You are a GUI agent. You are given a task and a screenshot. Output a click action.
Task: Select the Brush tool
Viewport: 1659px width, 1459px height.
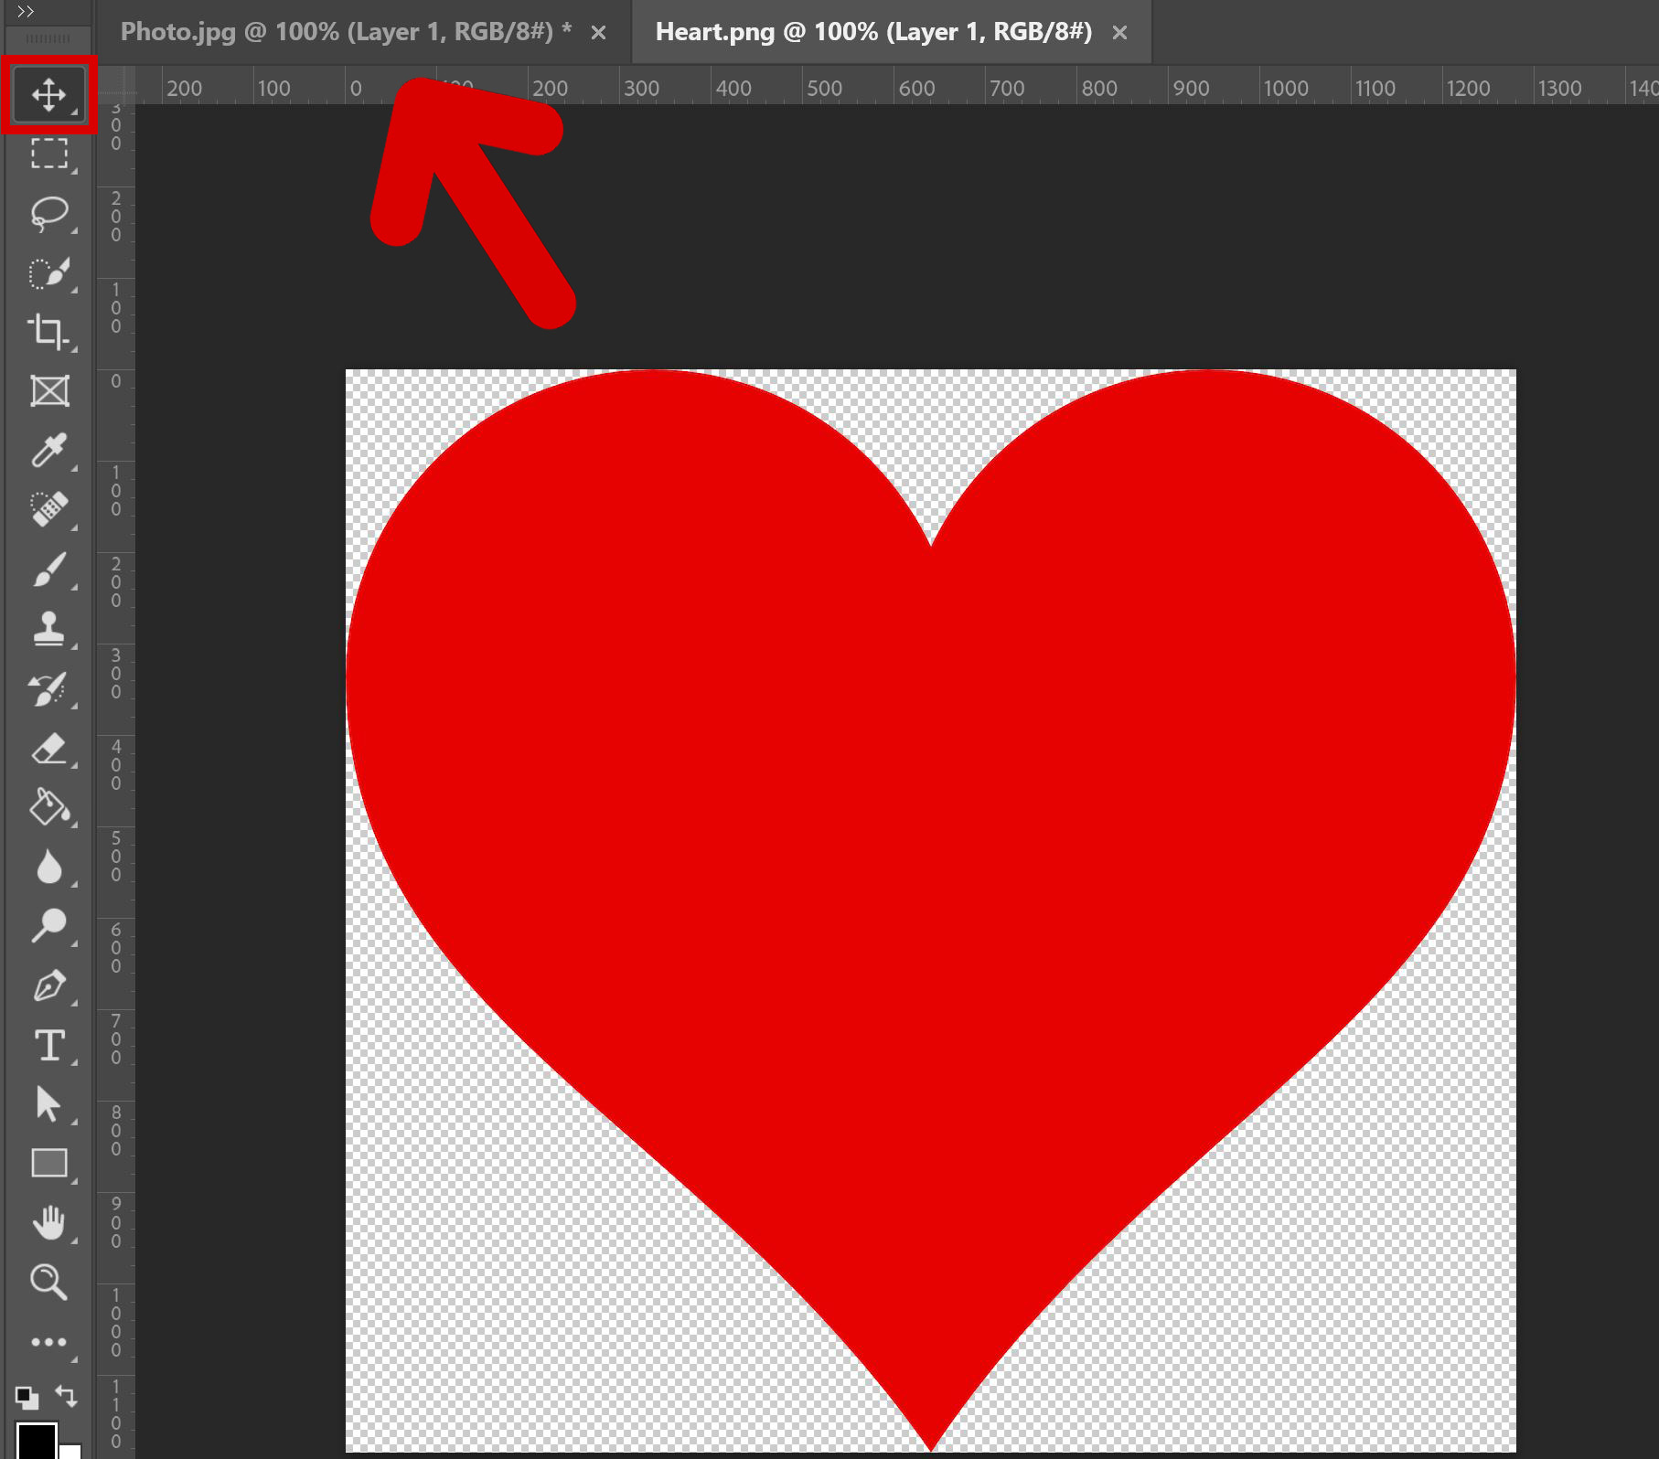coord(50,570)
